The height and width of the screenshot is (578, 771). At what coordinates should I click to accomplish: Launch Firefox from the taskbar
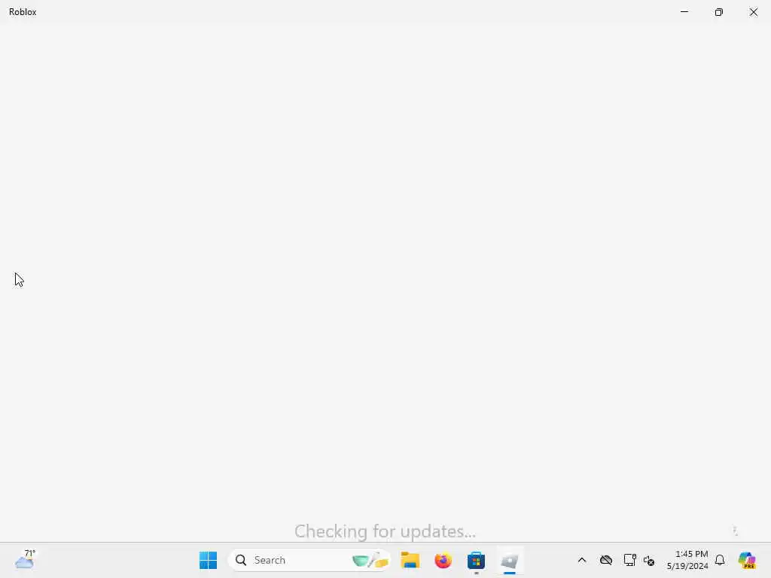pos(443,560)
